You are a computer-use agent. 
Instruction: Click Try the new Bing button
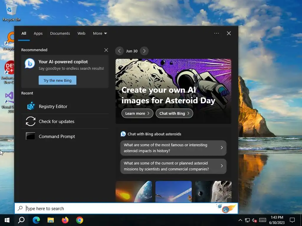(x=58, y=80)
